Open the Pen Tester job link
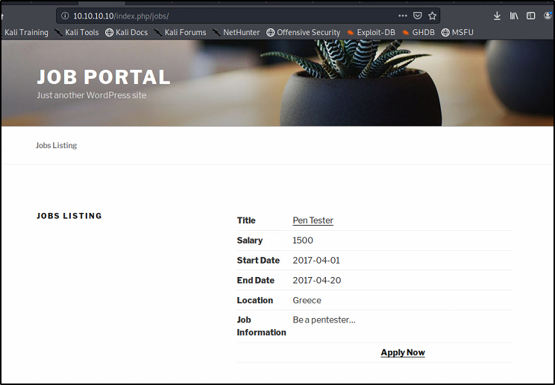Image resolution: width=555 pixels, height=385 pixels. [313, 220]
